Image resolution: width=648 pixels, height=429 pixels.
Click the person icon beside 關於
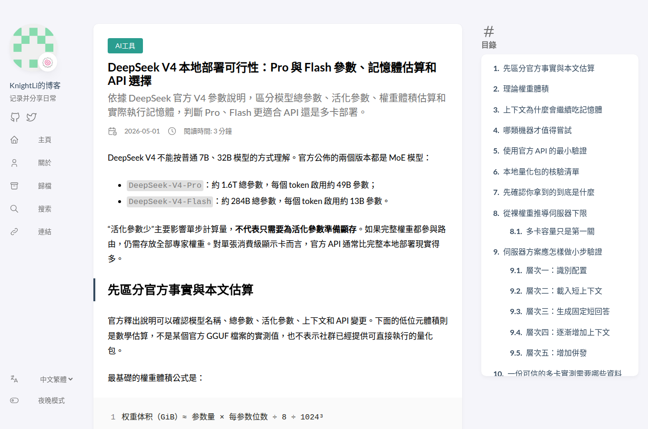pos(14,163)
